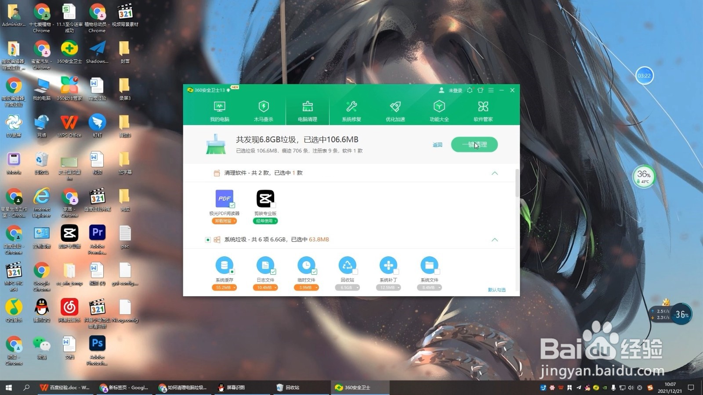Collapse the 系统垃圾 section
The image size is (703, 395).
(495, 240)
